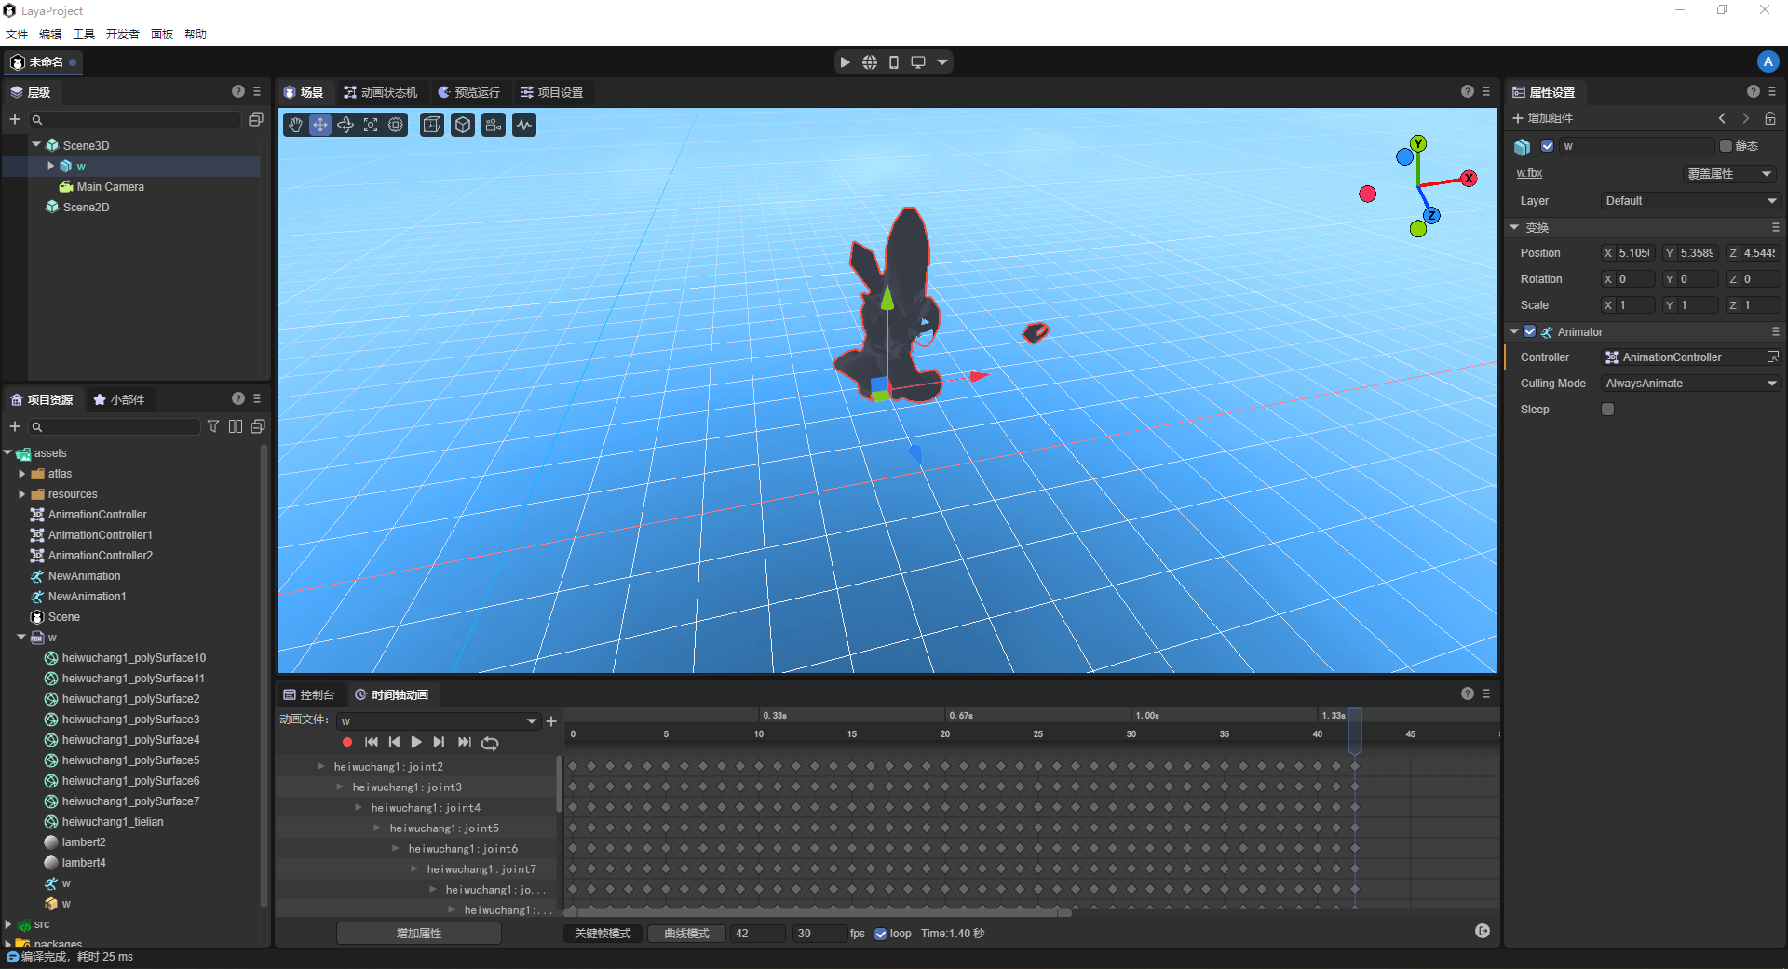Expand node w in the hierarchy
This screenshot has width=1788, height=969.
[x=50, y=166]
